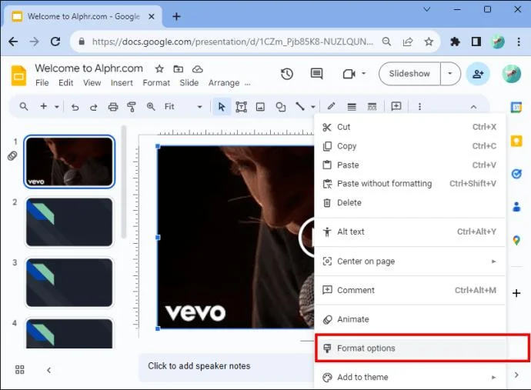Viewport: 531px width, 390px height.
Task: Select the text box tool
Action: pyautogui.click(x=241, y=107)
